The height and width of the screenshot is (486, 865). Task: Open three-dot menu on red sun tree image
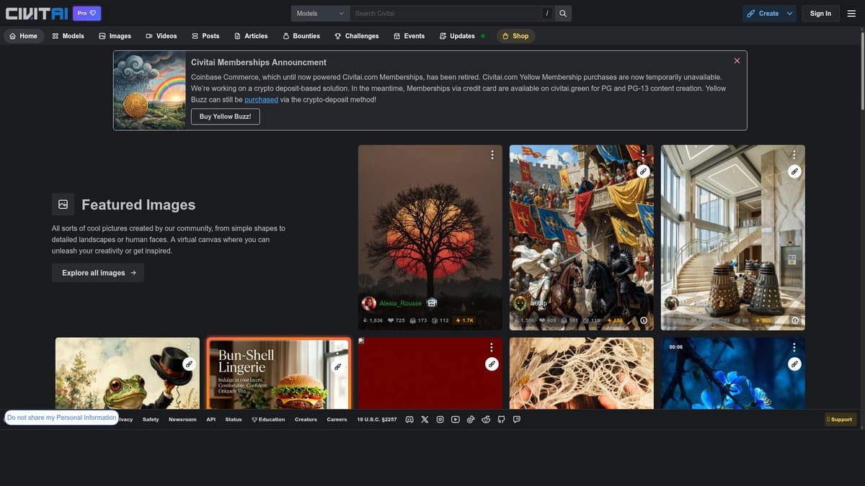tap(492, 155)
